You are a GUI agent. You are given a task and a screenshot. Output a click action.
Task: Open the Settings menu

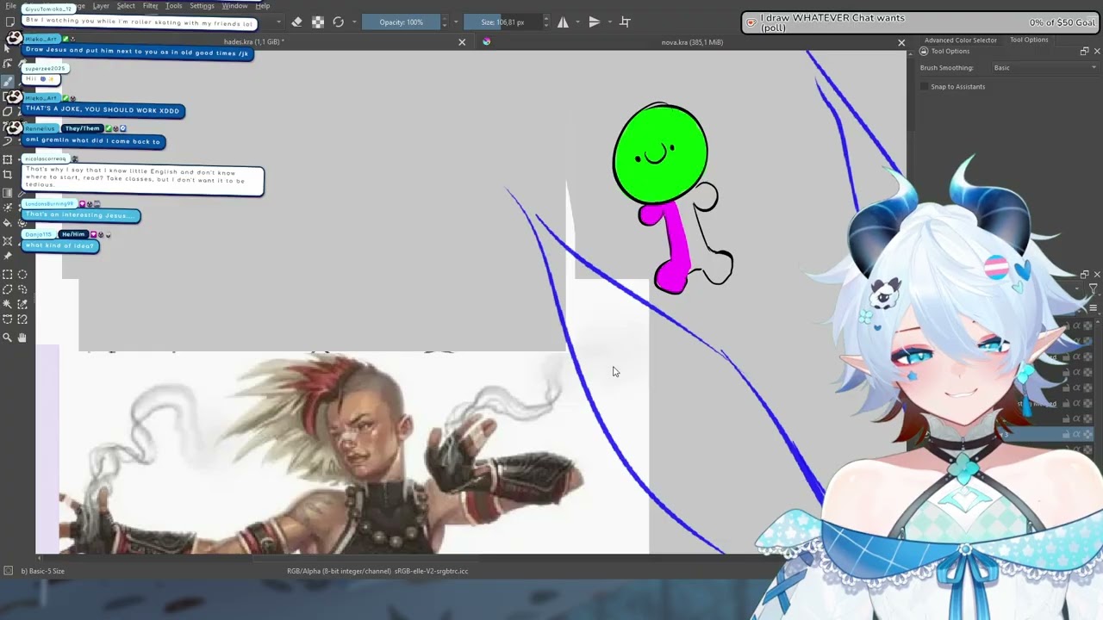(202, 6)
